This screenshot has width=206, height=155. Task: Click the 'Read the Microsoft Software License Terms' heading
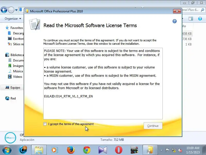[90, 25]
